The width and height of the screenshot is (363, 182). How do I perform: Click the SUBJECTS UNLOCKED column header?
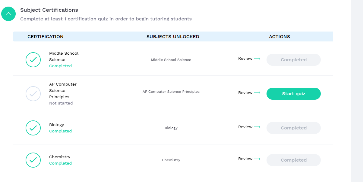click(x=173, y=37)
